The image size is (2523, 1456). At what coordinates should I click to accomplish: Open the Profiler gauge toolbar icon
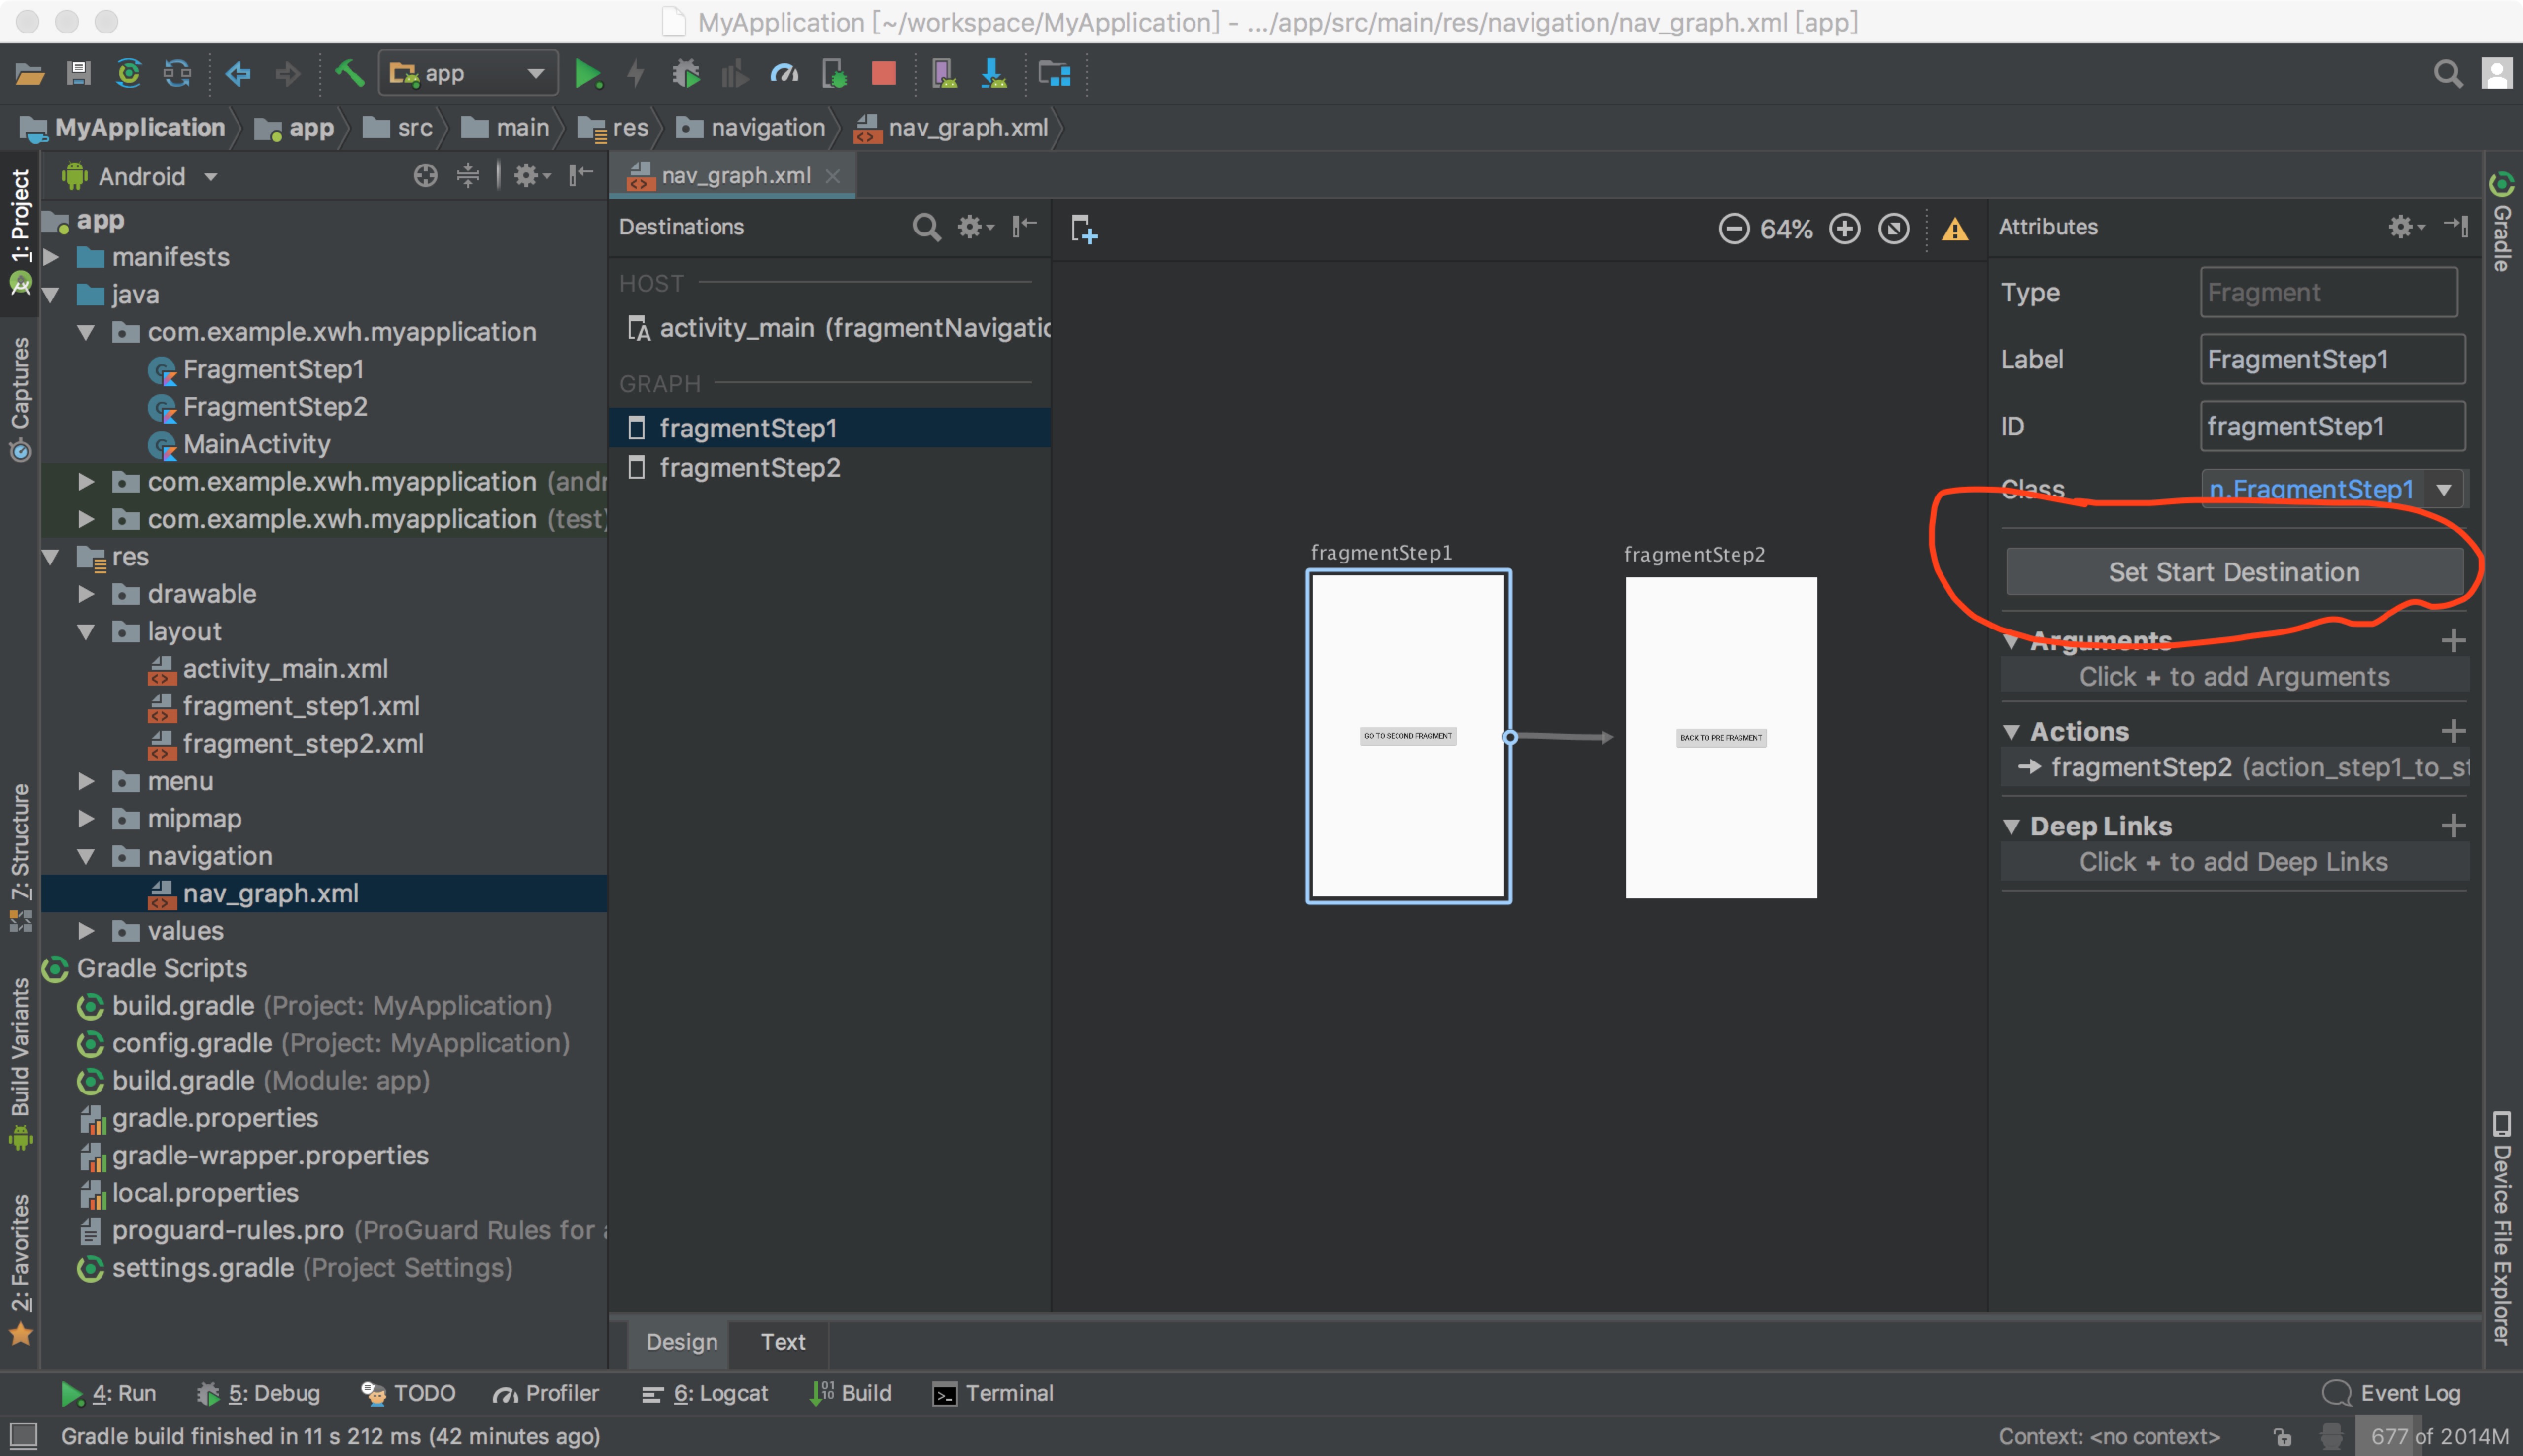coord(784,73)
